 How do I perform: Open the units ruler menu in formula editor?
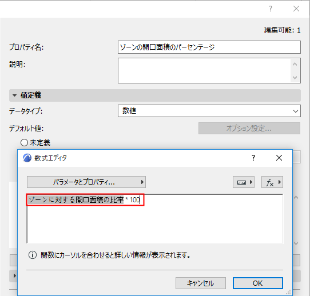point(244,182)
